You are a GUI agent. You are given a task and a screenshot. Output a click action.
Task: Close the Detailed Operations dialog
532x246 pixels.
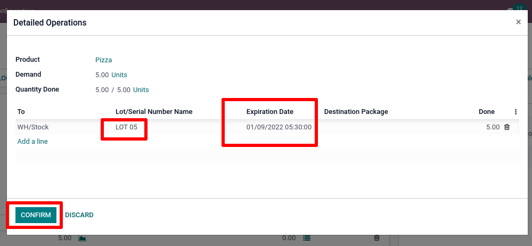point(518,22)
